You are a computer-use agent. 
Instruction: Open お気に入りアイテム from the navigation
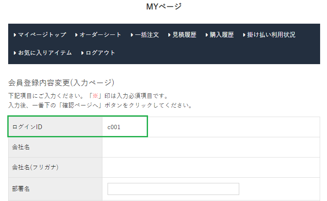[x=45, y=53]
